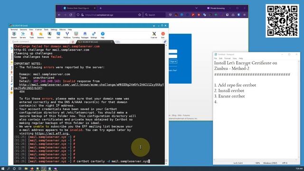Open the Terminal menu in MobaXterm
304x171 pixels.
[14, 29]
